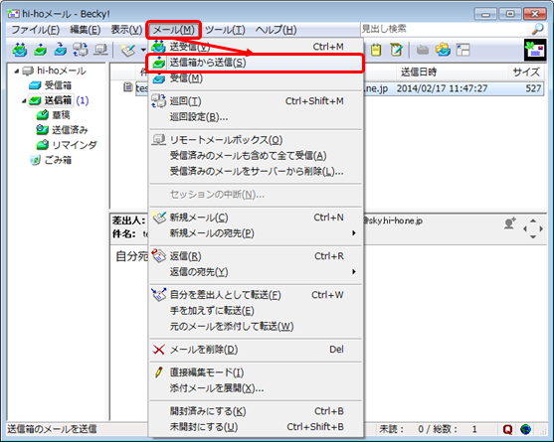
Task: Click the globe status bar icon
Action: [x=526, y=429]
